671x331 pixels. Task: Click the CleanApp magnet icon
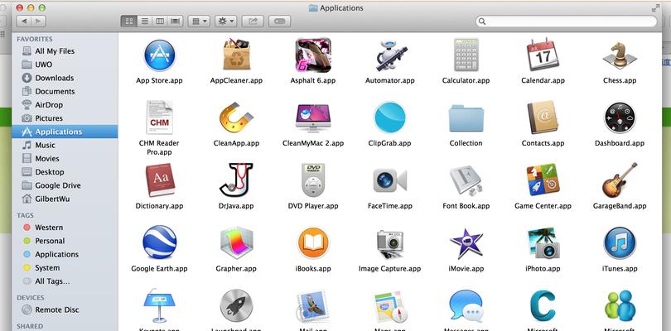236,118
